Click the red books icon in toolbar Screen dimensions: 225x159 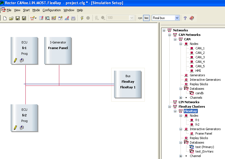192,18
